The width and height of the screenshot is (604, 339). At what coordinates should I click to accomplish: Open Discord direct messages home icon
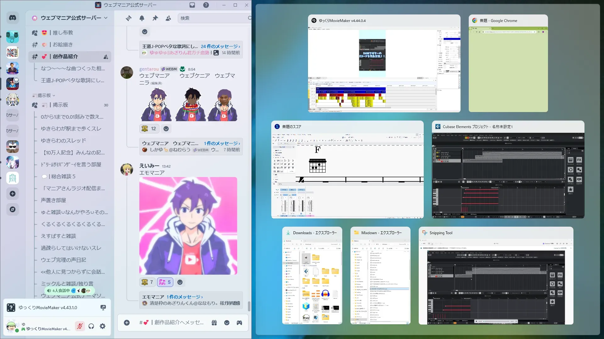(13, 18)
